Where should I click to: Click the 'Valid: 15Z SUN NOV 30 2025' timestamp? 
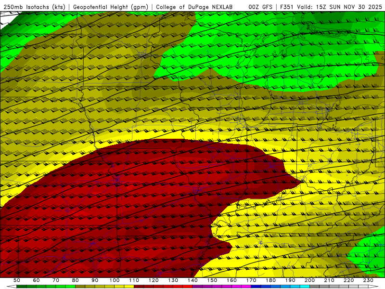pyautogui.click(x=339, y=7)
